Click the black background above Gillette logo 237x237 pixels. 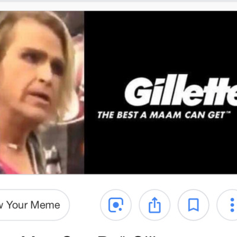[161, 43]
